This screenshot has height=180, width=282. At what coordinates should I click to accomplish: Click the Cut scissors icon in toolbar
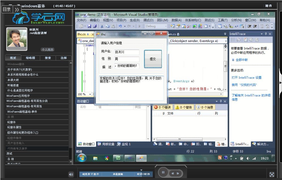click(x=102, y=26)
